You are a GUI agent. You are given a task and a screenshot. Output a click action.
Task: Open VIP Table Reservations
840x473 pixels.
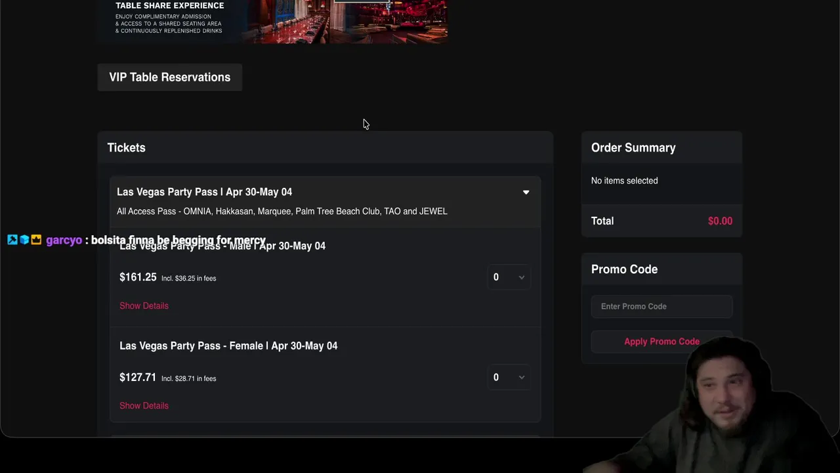pos(169,78)
